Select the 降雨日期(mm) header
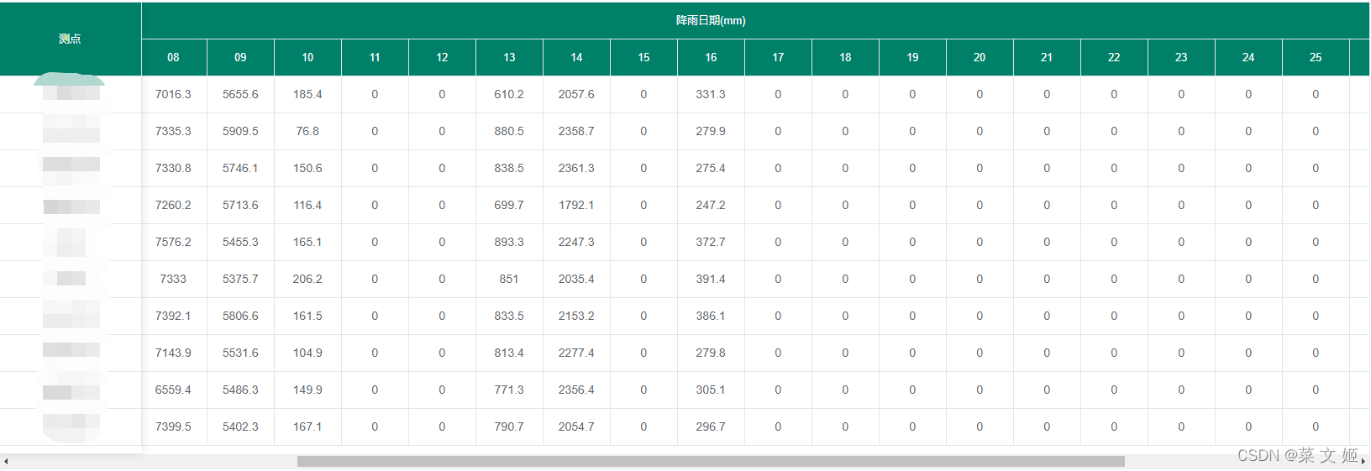 pos(711,20)
